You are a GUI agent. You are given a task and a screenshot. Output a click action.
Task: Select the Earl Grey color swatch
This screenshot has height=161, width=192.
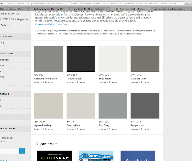click(113, 106)
